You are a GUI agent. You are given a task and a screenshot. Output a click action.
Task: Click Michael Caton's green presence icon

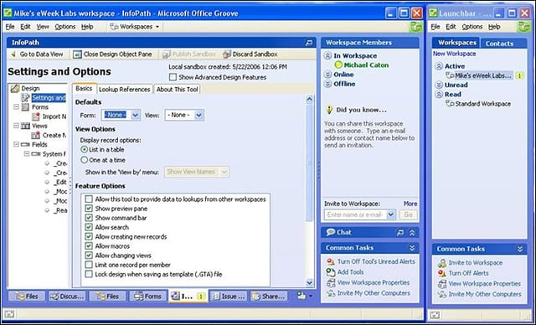point(338,64)
